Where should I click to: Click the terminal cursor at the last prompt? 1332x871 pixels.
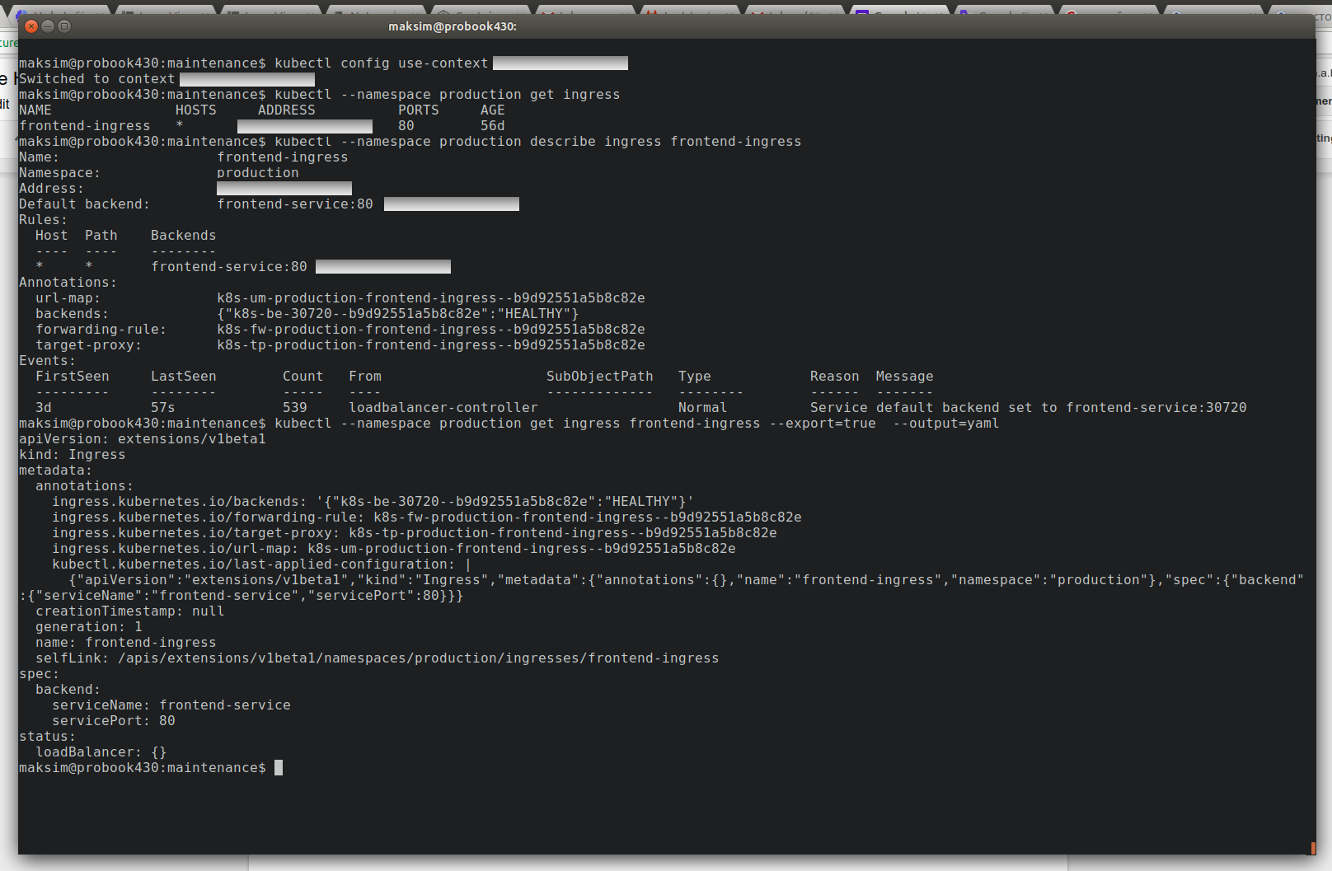coord(279,768)
